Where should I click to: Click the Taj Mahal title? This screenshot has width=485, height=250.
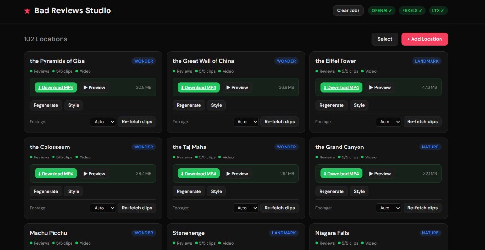pos(190,147)
